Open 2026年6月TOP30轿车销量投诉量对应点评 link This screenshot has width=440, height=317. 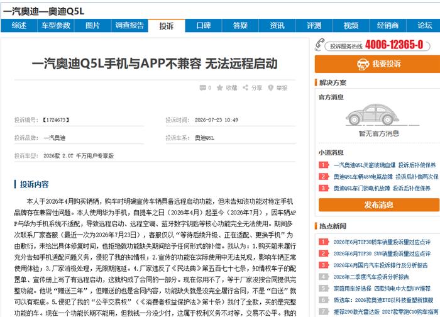[382, 242]
